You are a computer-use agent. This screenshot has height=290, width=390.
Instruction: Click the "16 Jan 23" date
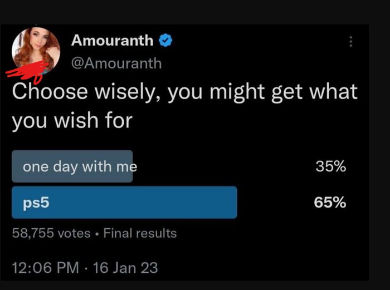tap(125, 268)
